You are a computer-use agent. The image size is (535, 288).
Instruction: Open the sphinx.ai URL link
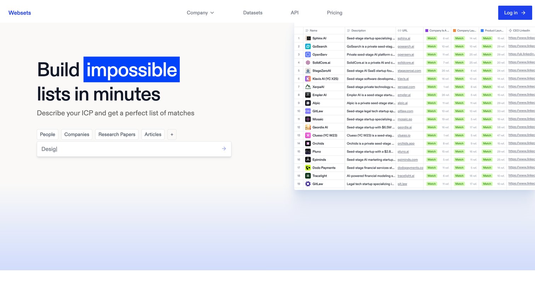404,38
